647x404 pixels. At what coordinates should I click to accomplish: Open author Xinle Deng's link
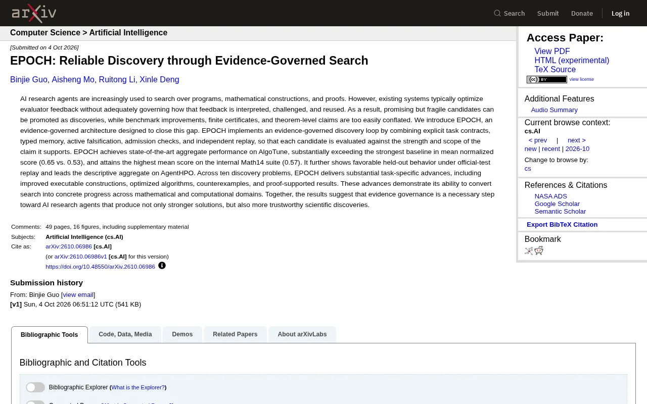point(159,80)
